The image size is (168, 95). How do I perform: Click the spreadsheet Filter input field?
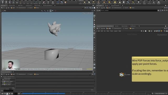tap(8, 91)
